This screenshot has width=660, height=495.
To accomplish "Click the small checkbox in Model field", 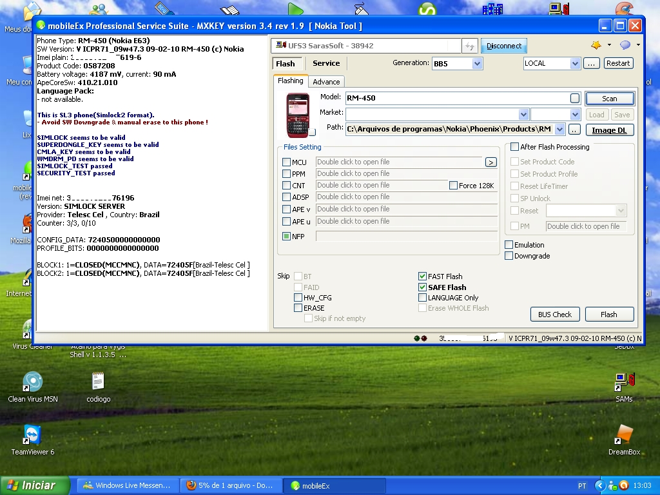I will click(574, 98).
